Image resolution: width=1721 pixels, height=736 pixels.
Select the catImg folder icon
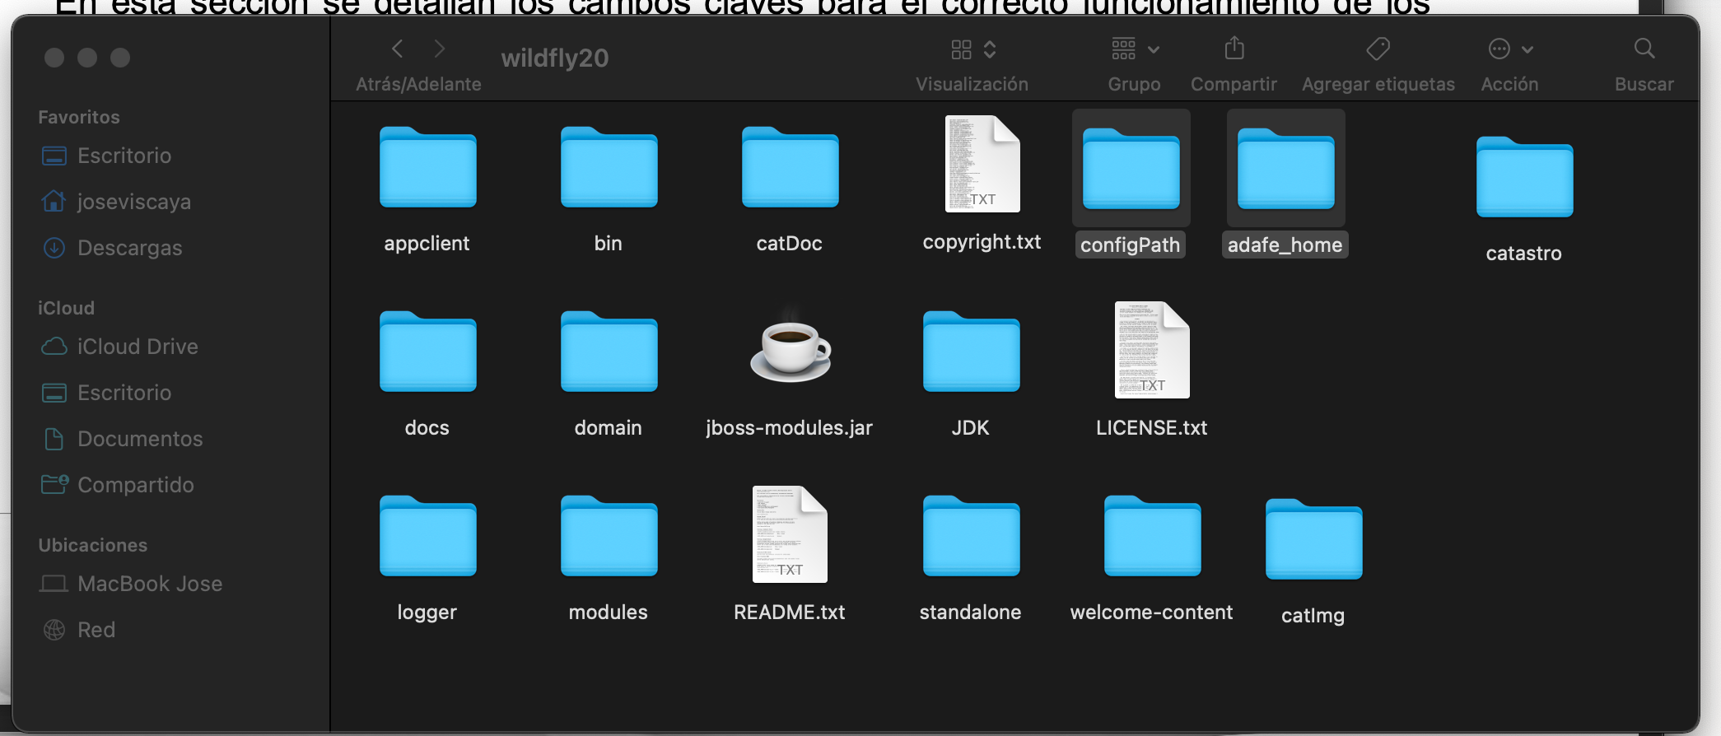point(1313,539)
